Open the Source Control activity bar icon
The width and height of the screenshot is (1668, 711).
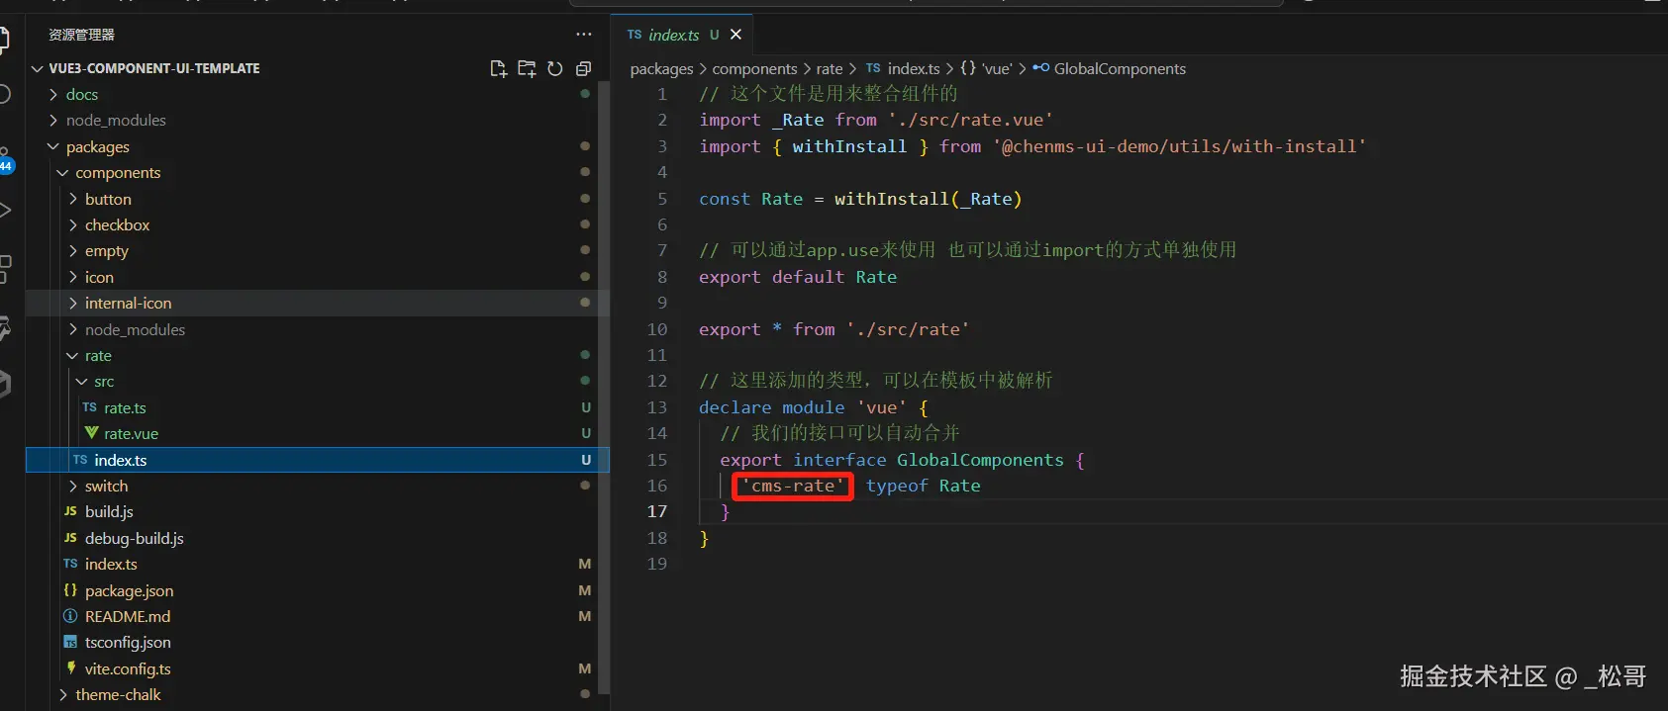pyautogui.click(x=5, y=158)
